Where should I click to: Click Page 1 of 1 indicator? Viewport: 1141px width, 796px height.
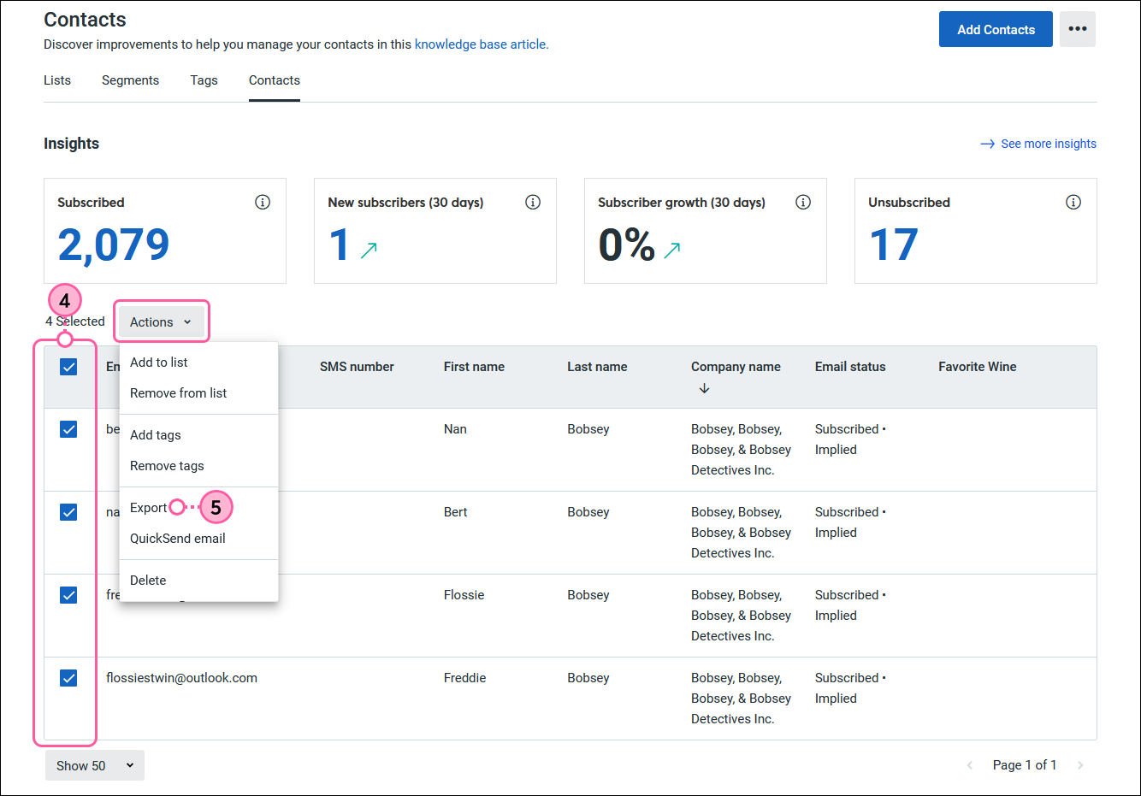coord(1025,765)
